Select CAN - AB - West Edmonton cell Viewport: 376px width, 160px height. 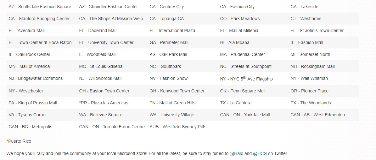pos(318,115)
